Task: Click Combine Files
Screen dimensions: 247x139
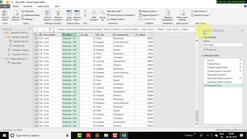Action: (x=147, y=19)
